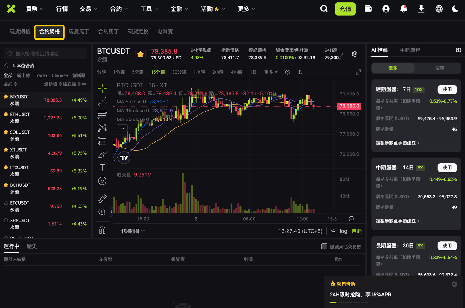Screen dimensions: 465x308
Task: Select the brush drawing tool
Action: tap(102, 155)
